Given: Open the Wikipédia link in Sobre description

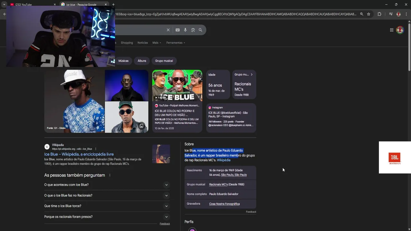Looking at the screenshot, I should [223, 160].
